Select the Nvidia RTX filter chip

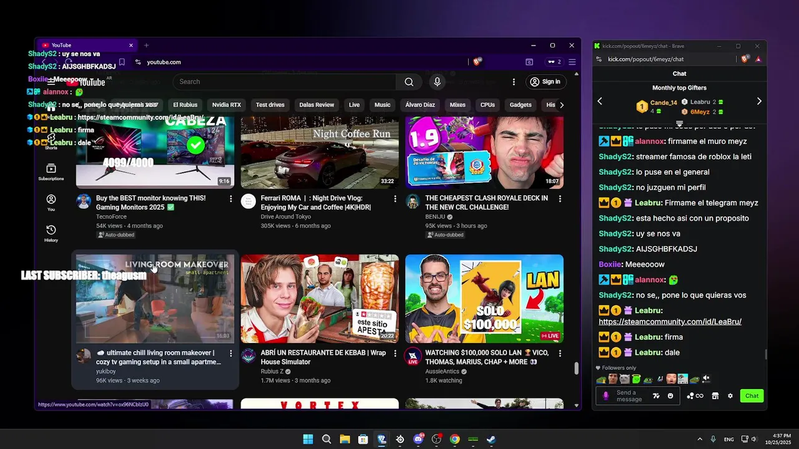pyautogui.click(x=227, y=105)
